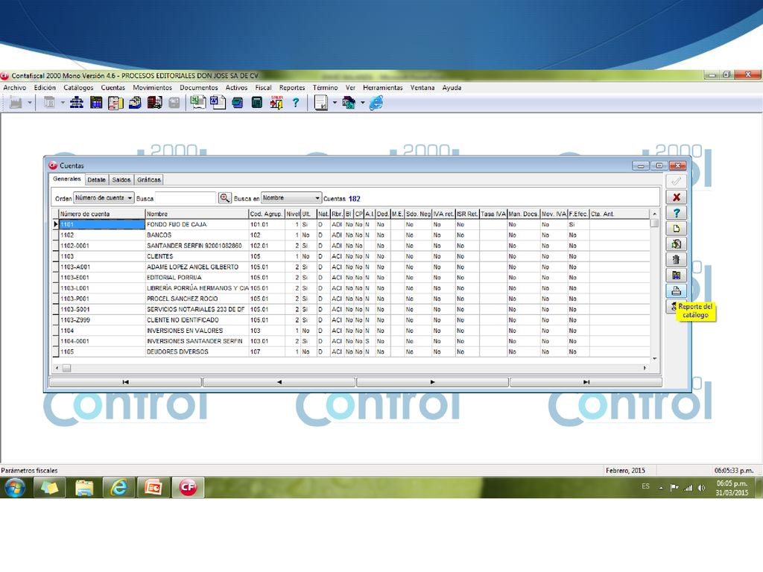Open the account catalog tree icon in the toolbar
This screenshot has width=763, height=572.
[77, 103]
